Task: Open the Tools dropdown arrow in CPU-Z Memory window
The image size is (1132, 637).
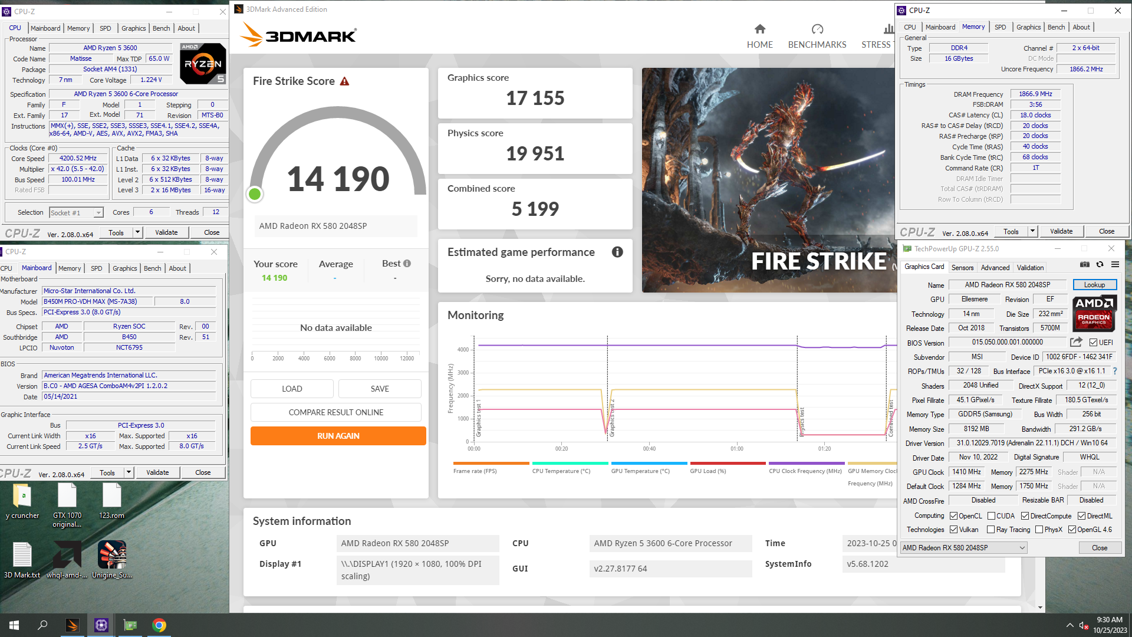Action: (x=1032, y=231)
